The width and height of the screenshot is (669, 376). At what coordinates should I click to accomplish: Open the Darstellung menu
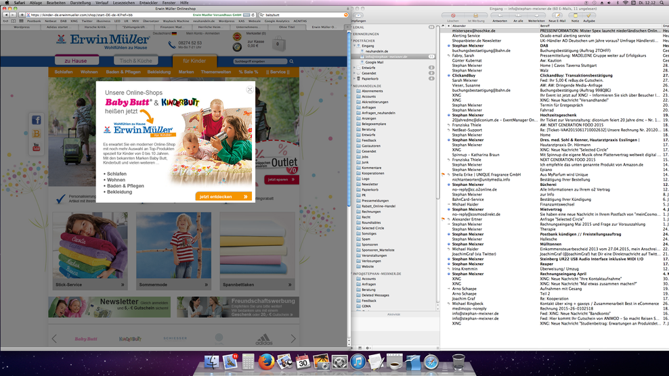tap(80, 3)
